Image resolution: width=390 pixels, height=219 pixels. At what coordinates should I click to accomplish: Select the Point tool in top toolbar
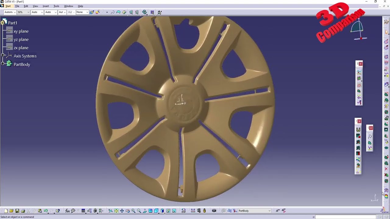click(x=107, y=12)
